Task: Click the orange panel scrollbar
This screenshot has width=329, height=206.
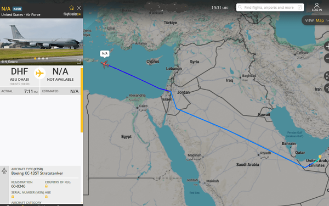Action: (82, 100)
